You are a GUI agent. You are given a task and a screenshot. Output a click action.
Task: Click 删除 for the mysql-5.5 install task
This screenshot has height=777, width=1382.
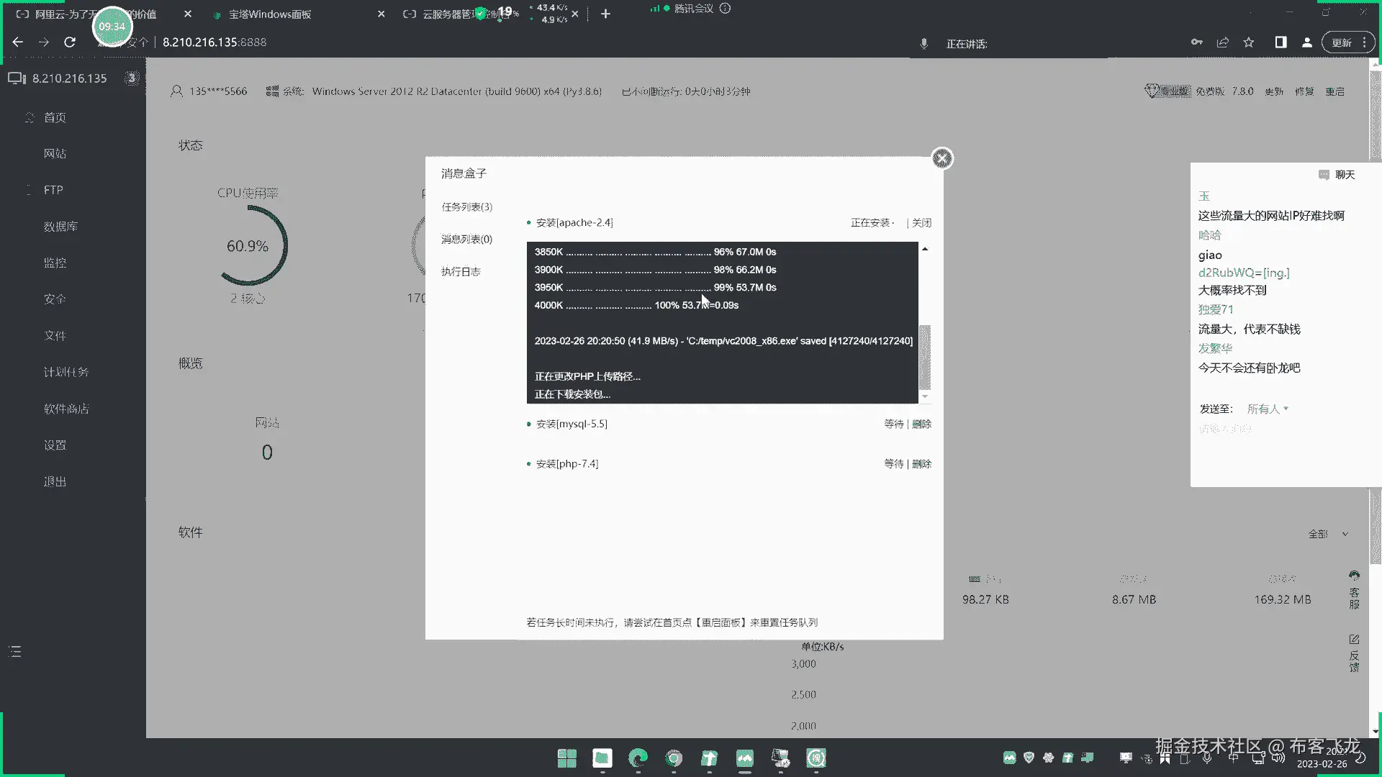[x=921, y=424]
